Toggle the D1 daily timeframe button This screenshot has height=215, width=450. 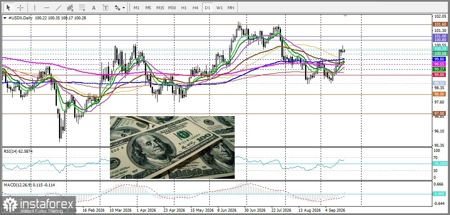tap(207, 8)
